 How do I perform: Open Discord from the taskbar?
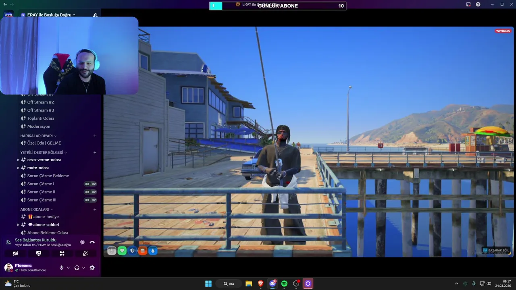pyautogui.click(x=273, y=284)
